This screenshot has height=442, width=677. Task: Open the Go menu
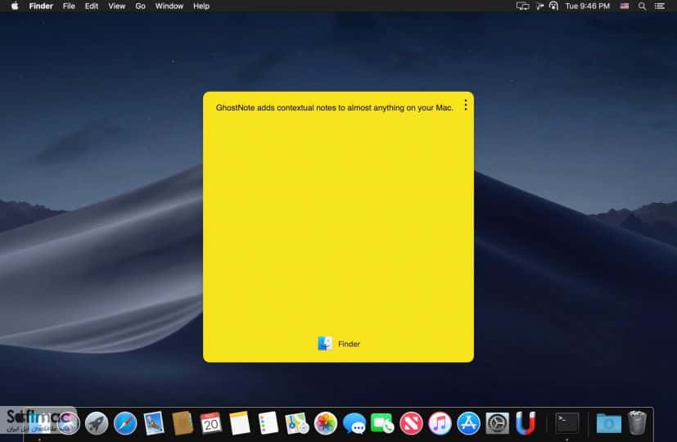coord(140,6)
